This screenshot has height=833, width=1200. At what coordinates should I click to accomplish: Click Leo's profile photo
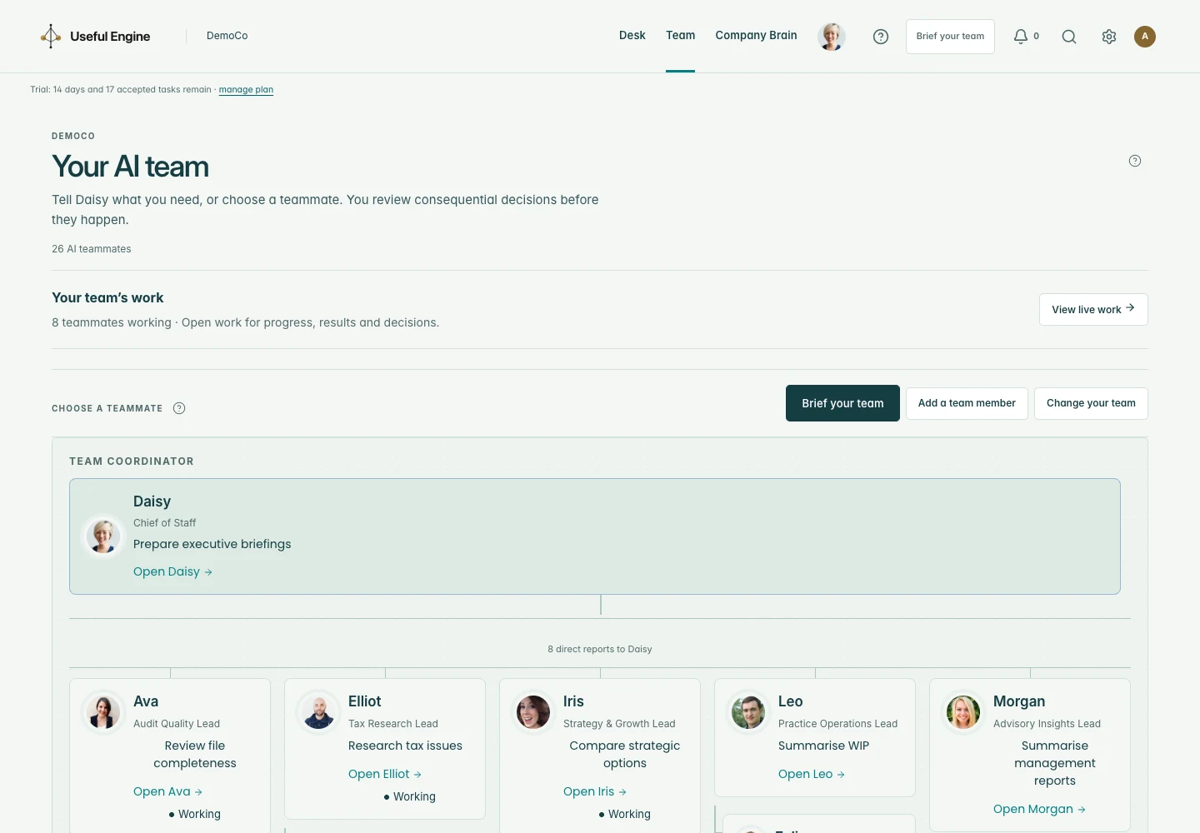748,712
